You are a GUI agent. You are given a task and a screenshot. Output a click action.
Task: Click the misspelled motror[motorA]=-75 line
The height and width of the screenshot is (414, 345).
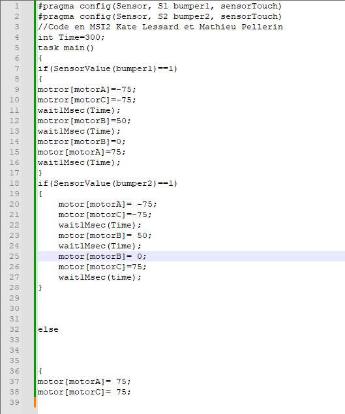[x=87, y=89]
